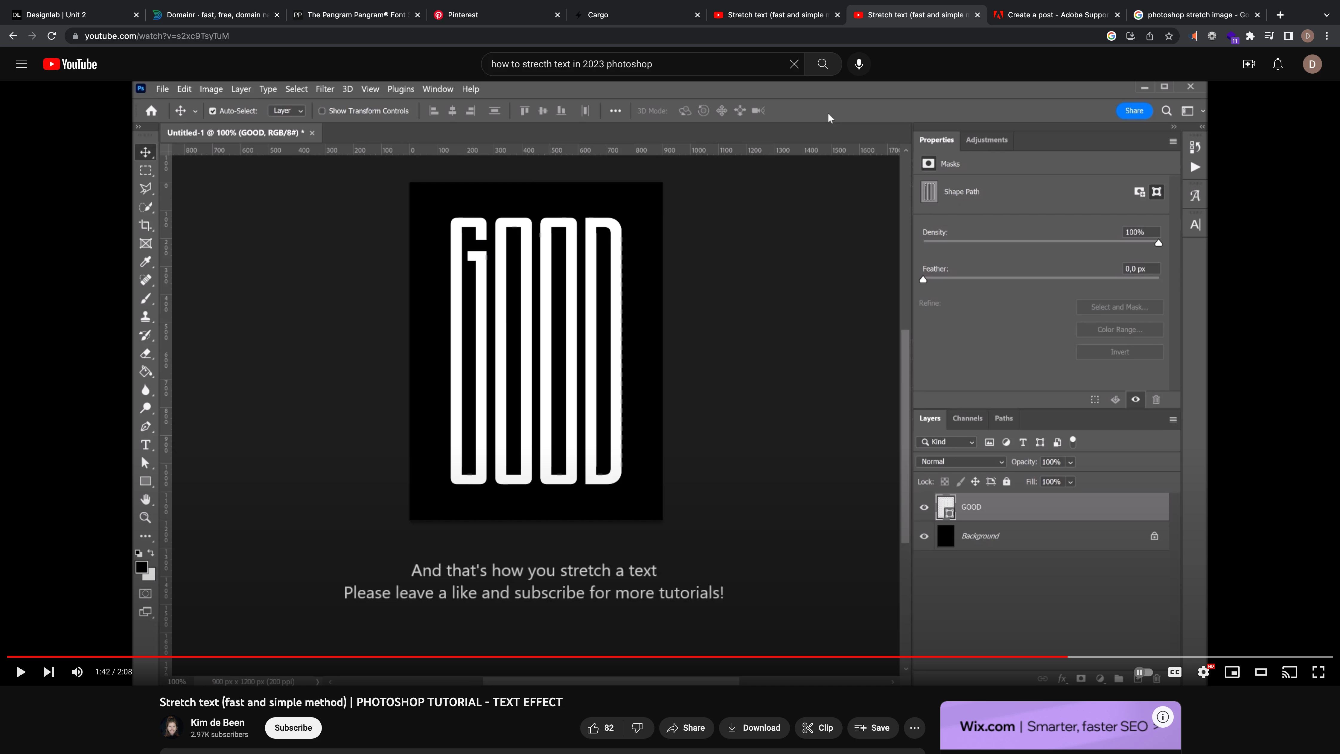Image resolution: width=1340 pixels, height=754 pixels.
Task: Enable Show Transform Controls checkbox
Action: click(x=322, y=111)
